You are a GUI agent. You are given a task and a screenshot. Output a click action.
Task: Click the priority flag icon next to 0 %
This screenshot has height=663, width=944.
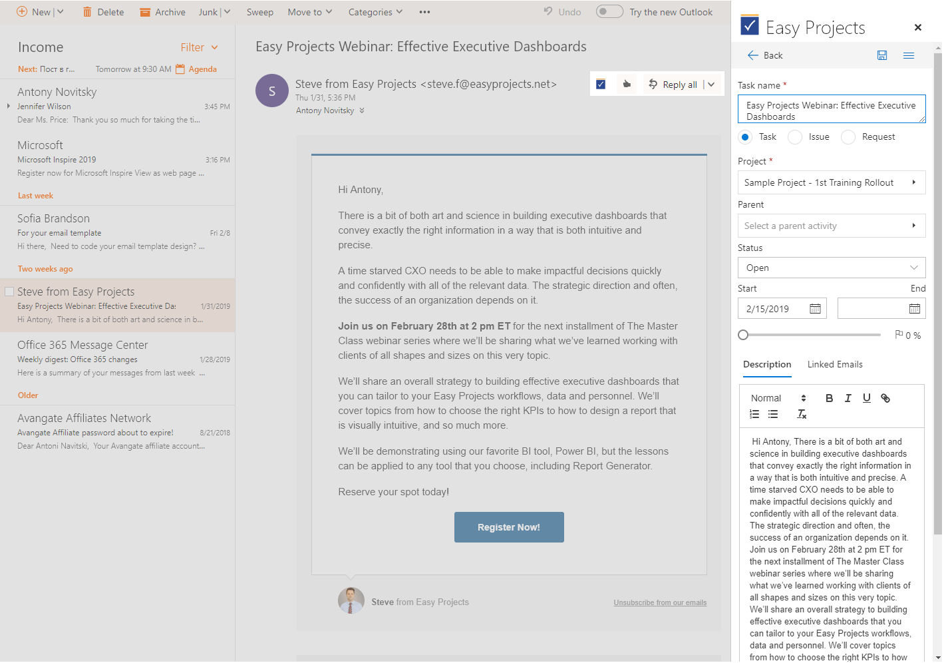(899, 334)
